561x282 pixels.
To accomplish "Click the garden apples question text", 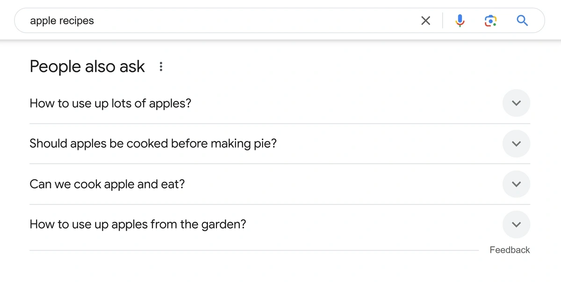I will (x=137, y=224).
